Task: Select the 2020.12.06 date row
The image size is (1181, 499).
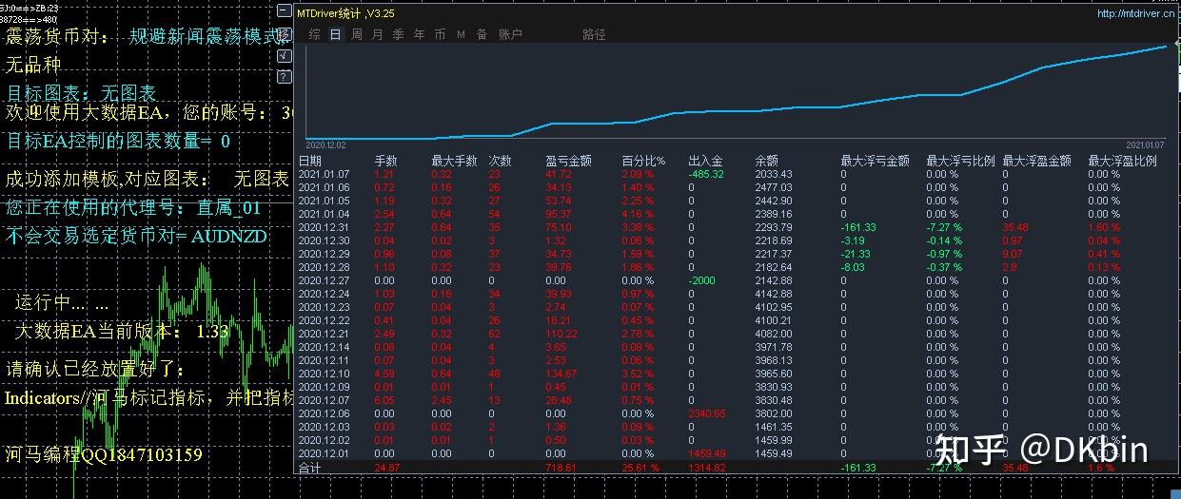Action: coord(324,413)
